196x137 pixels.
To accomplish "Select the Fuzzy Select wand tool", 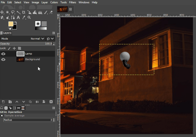I will [18, 12].
